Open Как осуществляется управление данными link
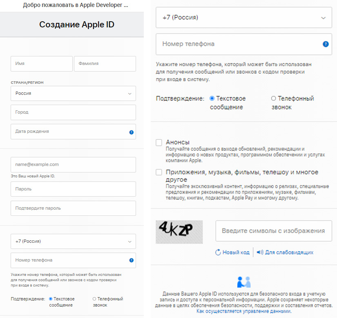The height and width of the screenshot is (318, 337). (x=244, y=311)
